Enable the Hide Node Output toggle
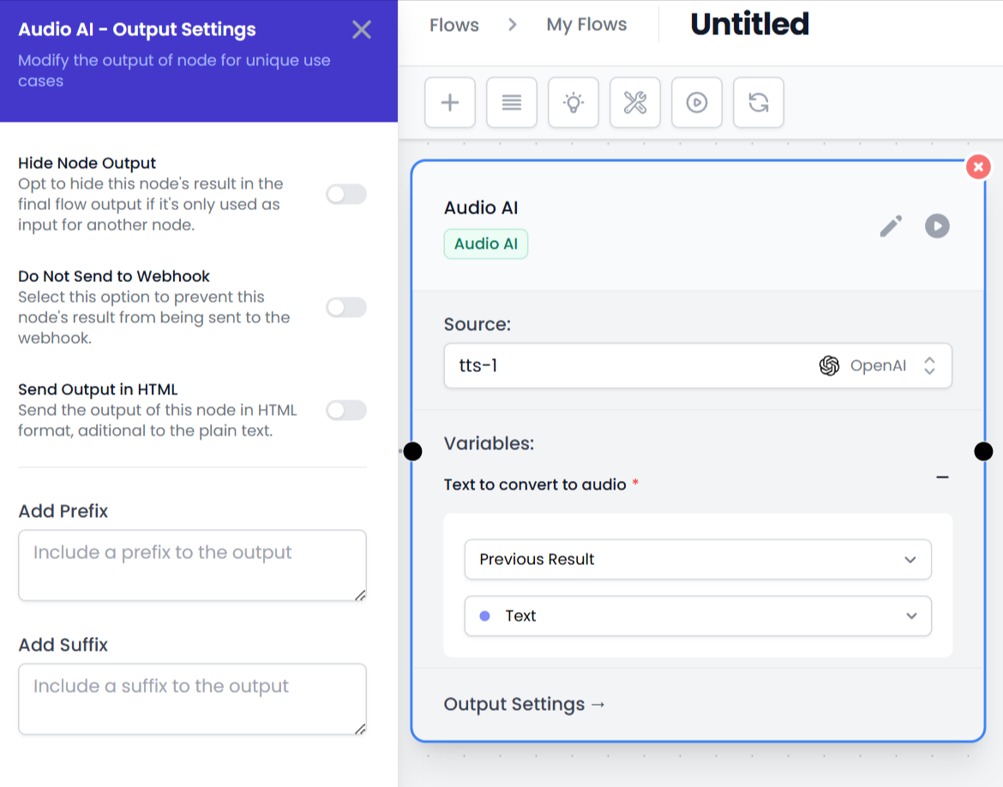1003x787 pixels. (x=346, y=195)
